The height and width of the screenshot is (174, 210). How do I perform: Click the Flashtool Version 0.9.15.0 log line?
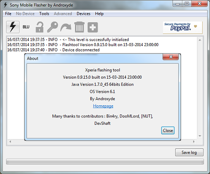pyautogui.click(x=83, y=45)
